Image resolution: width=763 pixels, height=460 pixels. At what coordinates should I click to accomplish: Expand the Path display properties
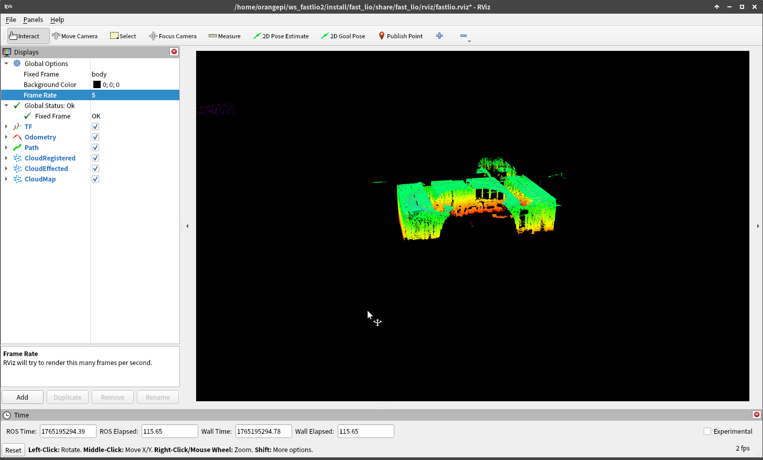point(6,147)
